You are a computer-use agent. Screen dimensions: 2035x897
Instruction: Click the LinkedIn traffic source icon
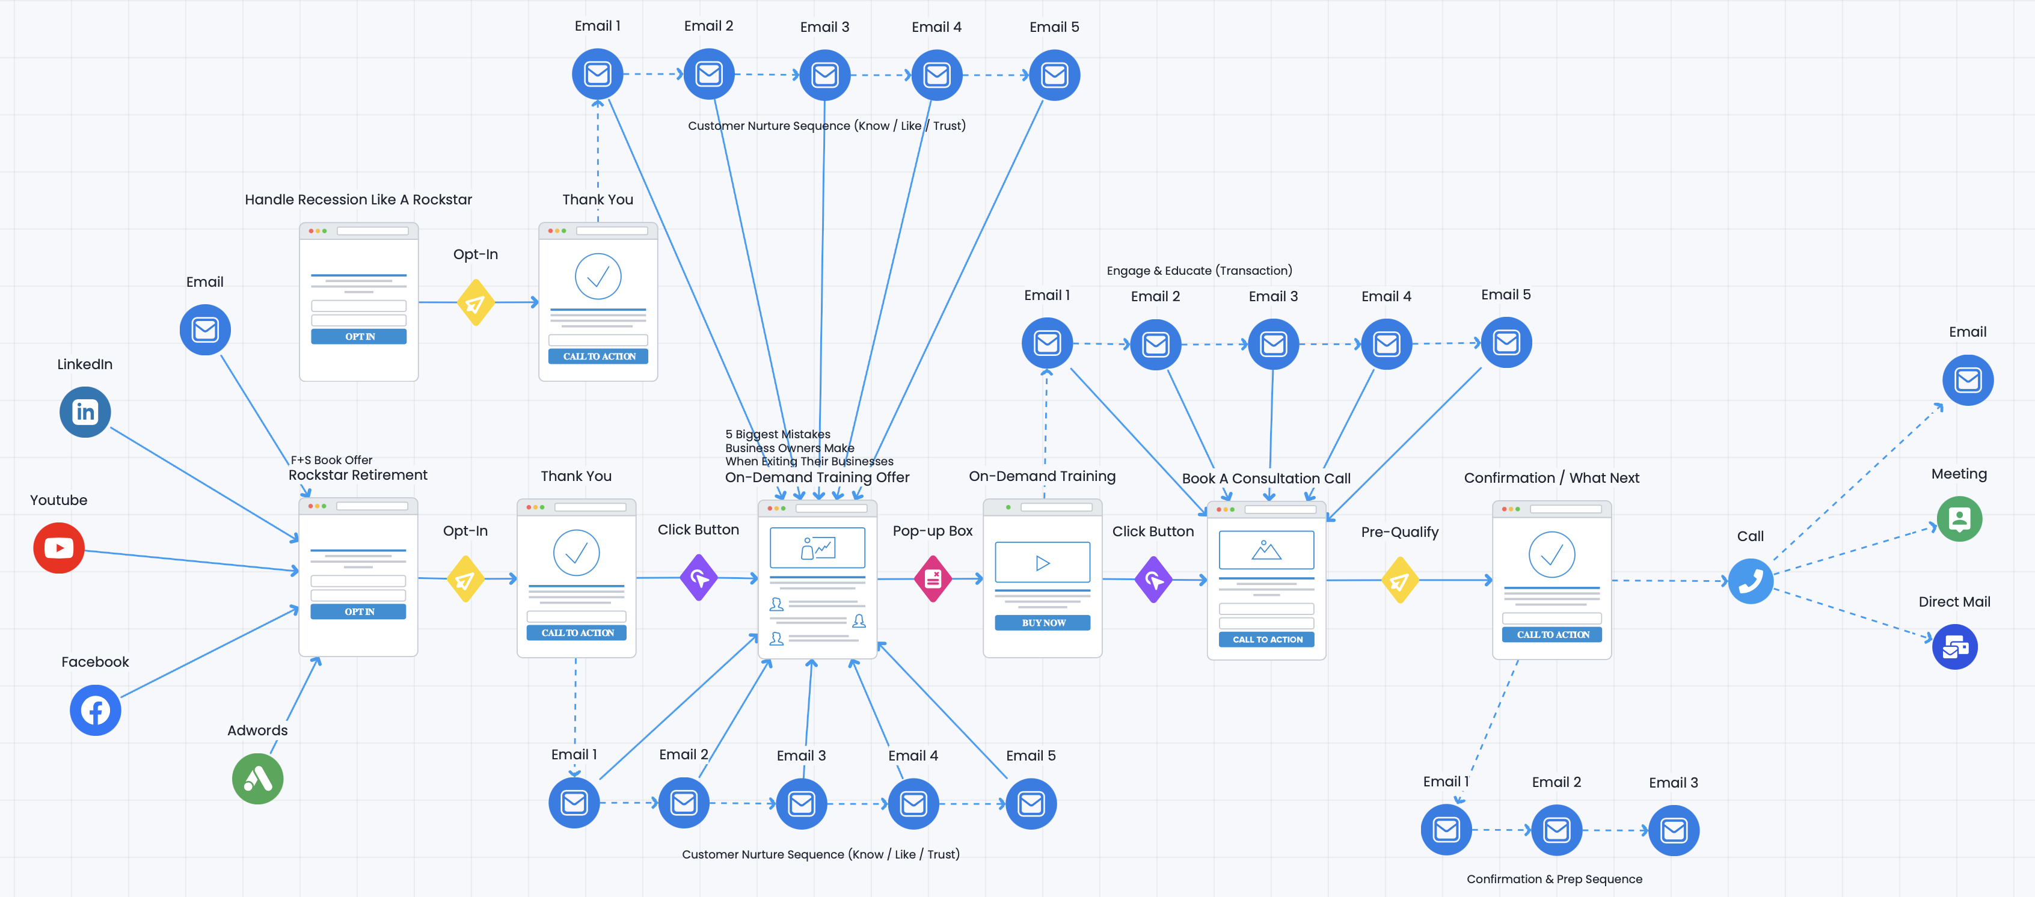point(85,411)
